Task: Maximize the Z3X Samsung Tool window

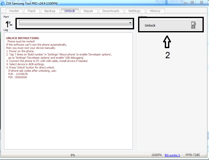Action: 192,2
